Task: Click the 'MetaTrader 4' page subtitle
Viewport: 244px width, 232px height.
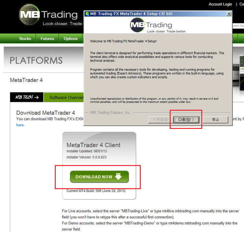Action: click(x=26, y=80)
